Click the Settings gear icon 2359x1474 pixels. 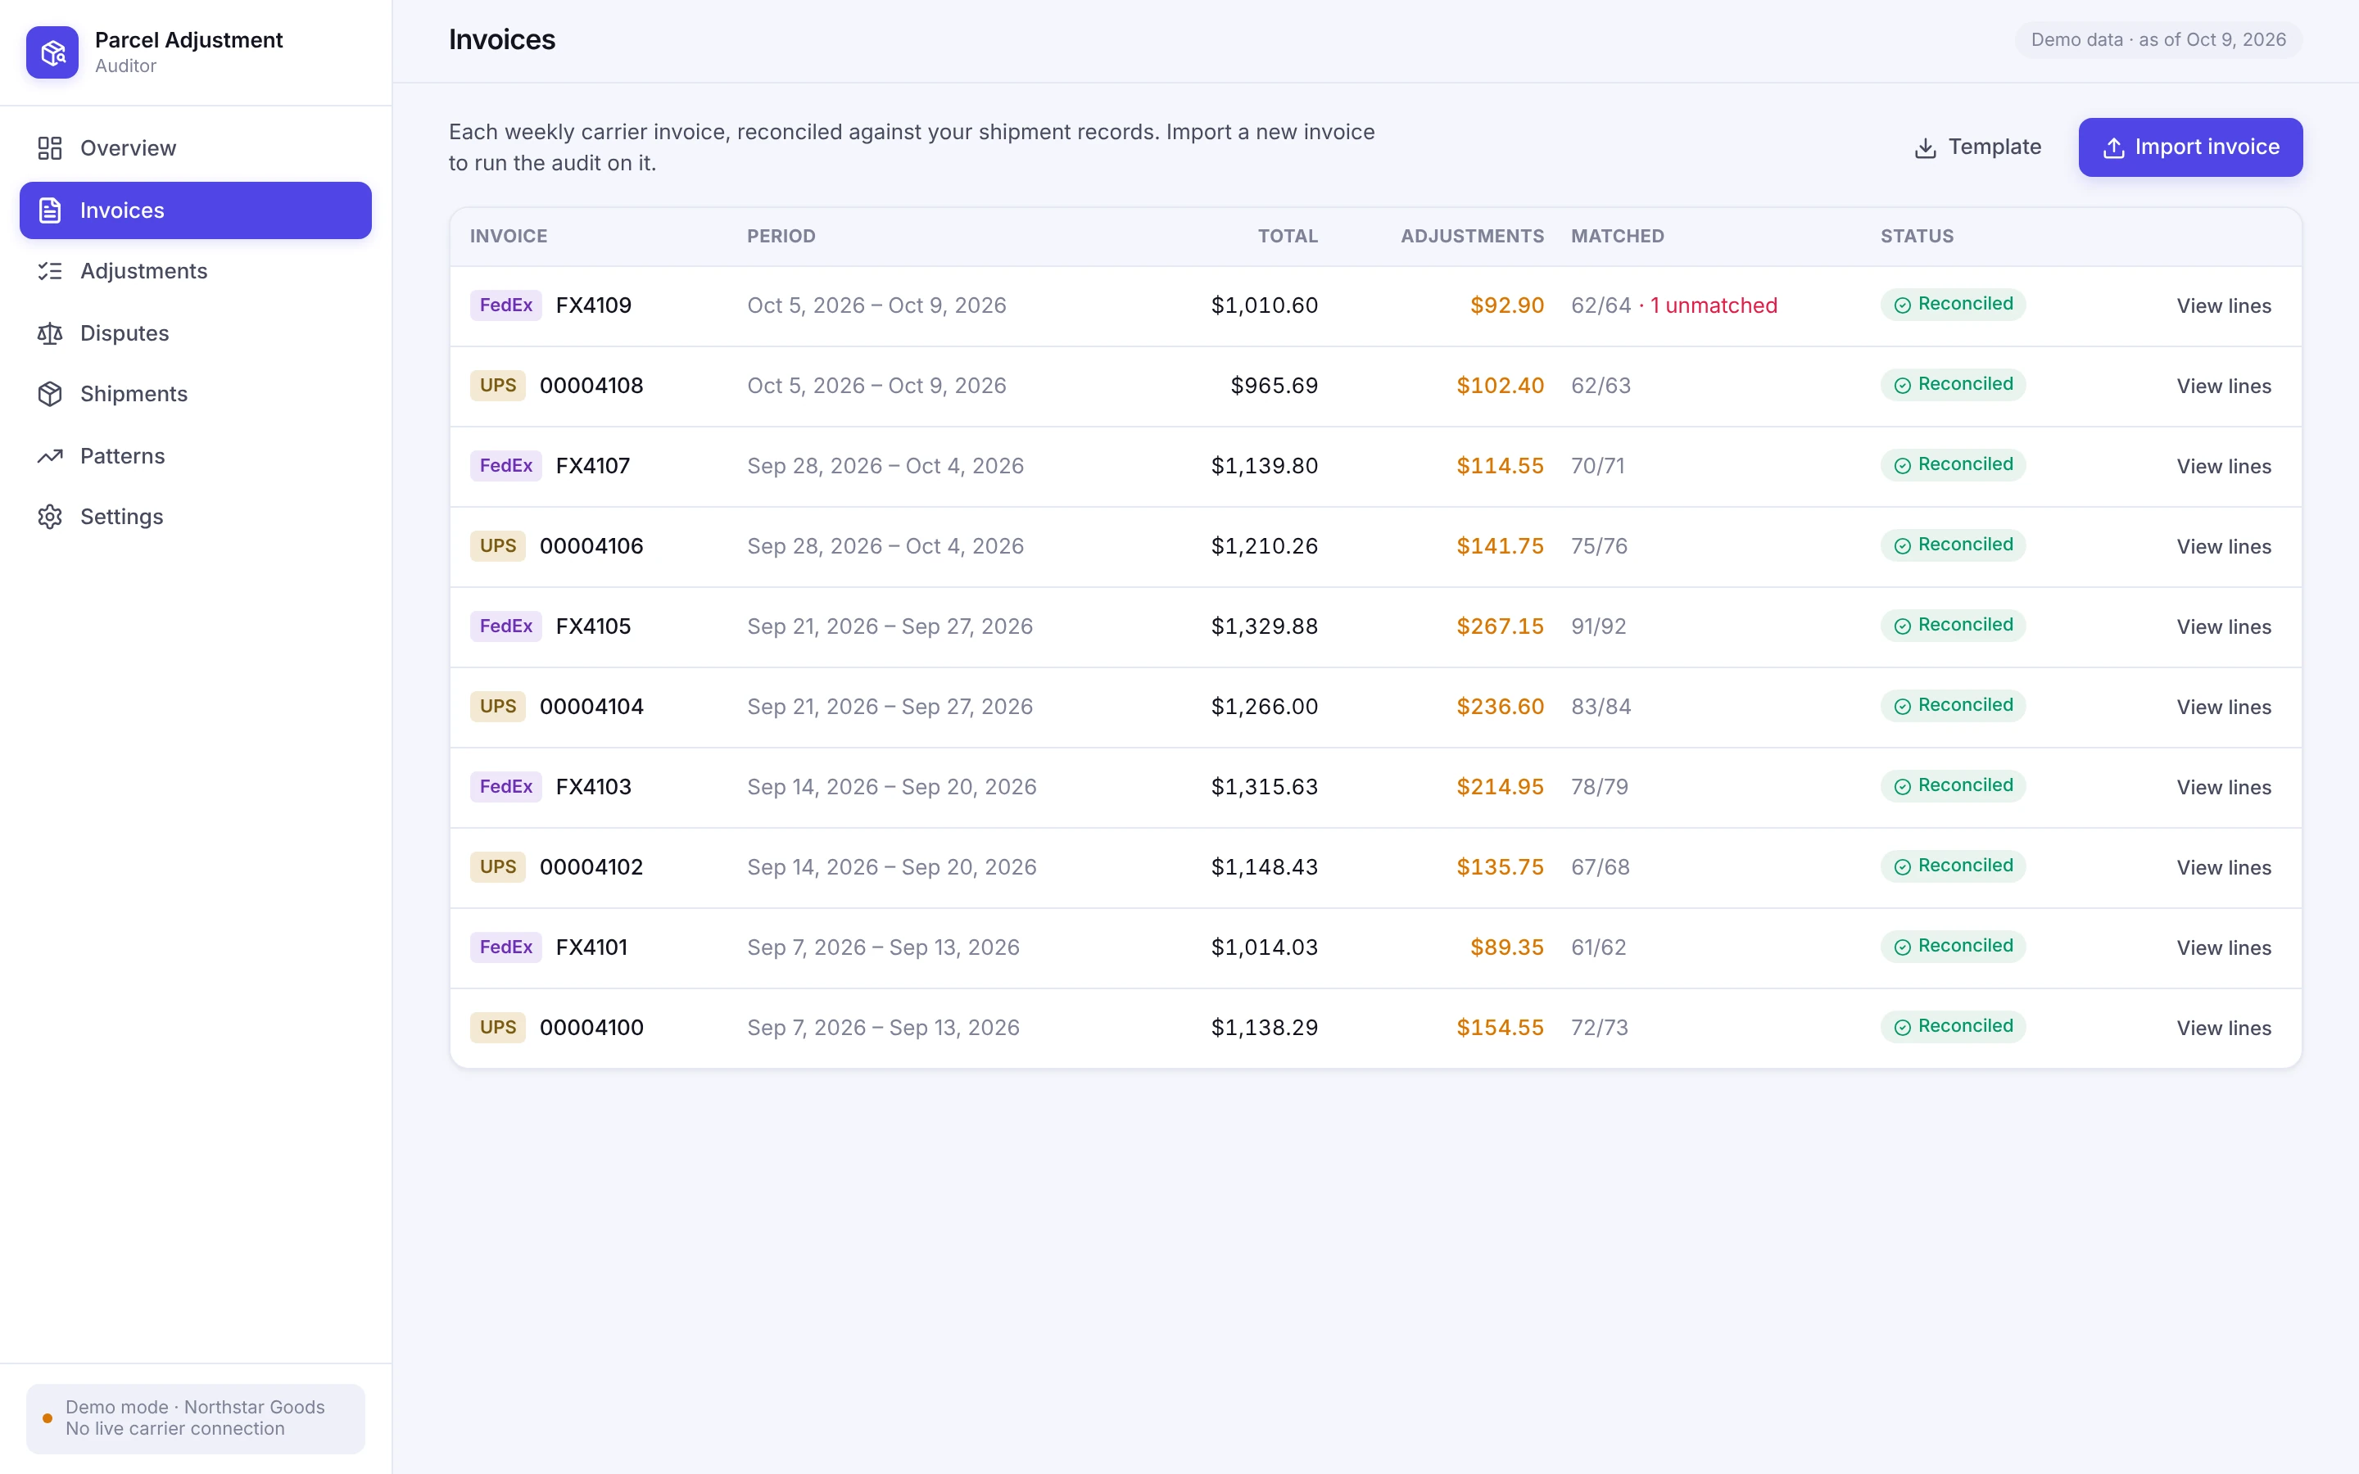pyautogui.click(x=50, y=517)
